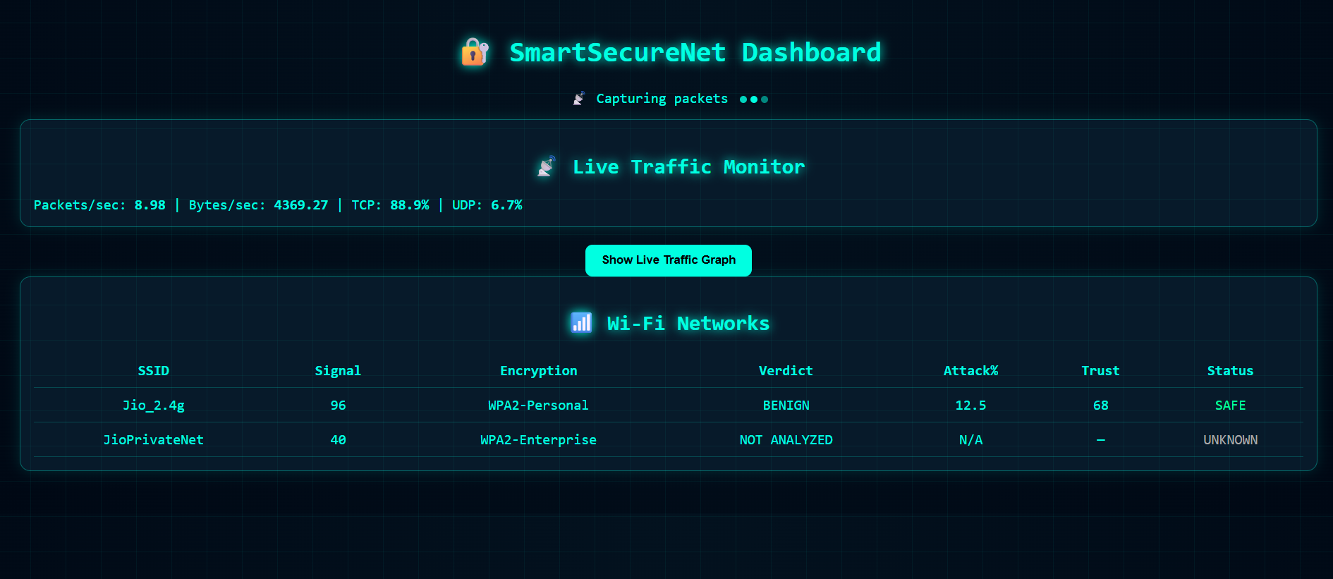Click the Bytes/sec value 4369.27
The width and height of the screenshot is (1333, 579).
301,205
